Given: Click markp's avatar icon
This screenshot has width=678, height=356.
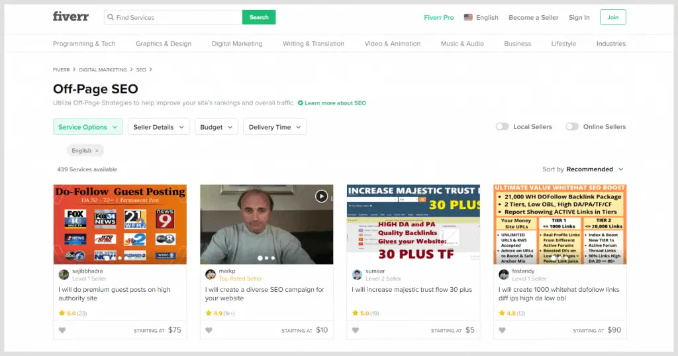Looking at the screenshot, I should pyautogui.click(x=210, y=275).
